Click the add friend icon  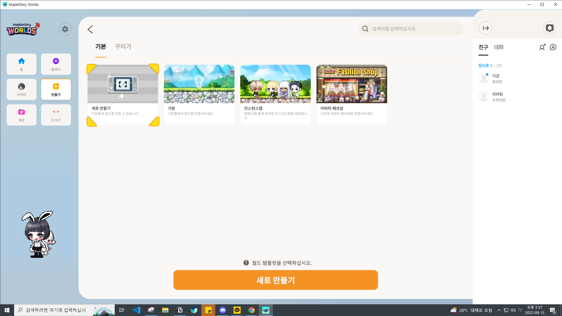coord(542,47)
